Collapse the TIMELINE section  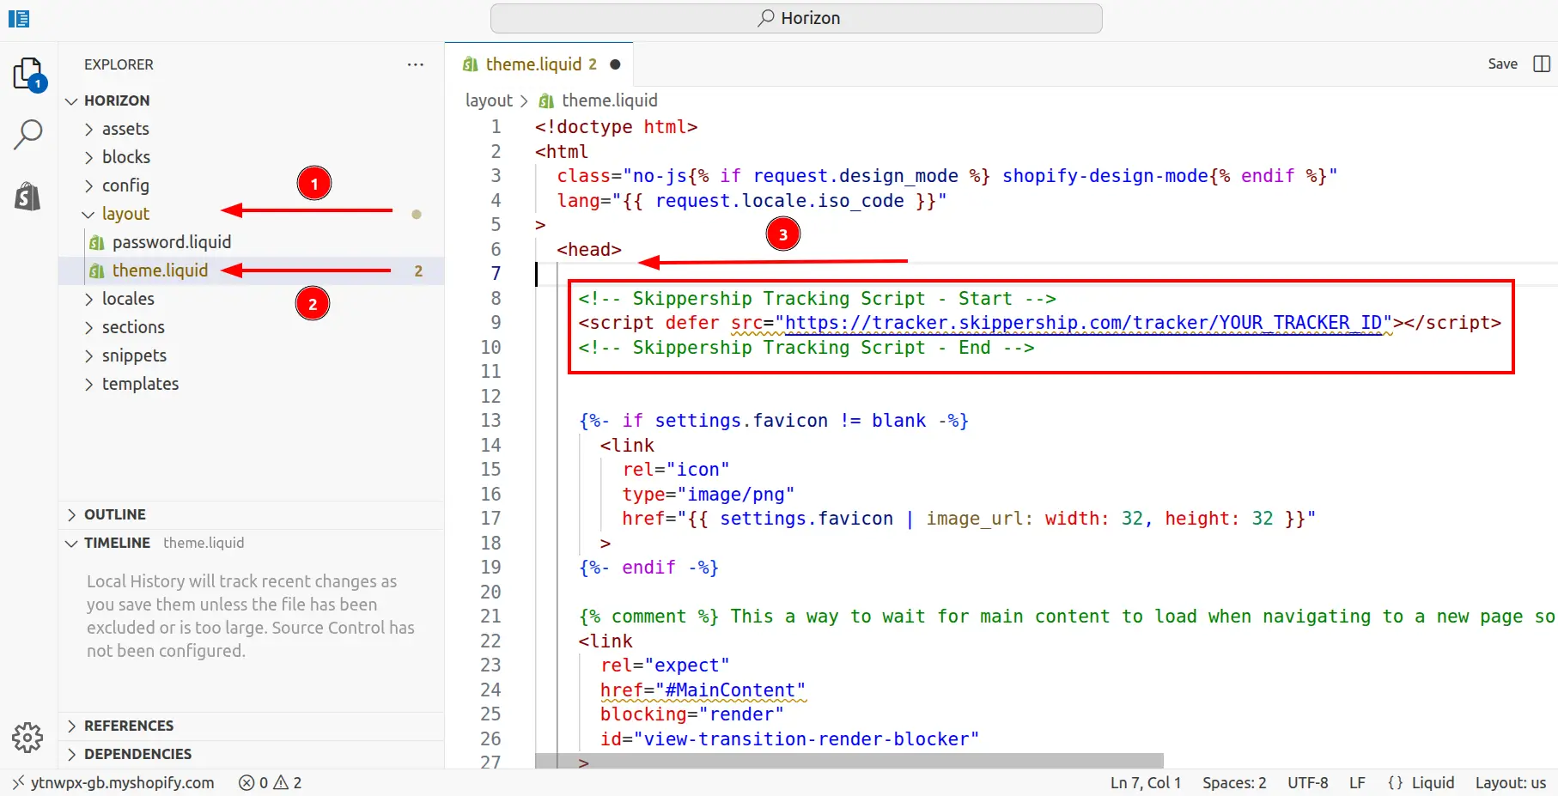pyautogui.click(x=117, y=543)
